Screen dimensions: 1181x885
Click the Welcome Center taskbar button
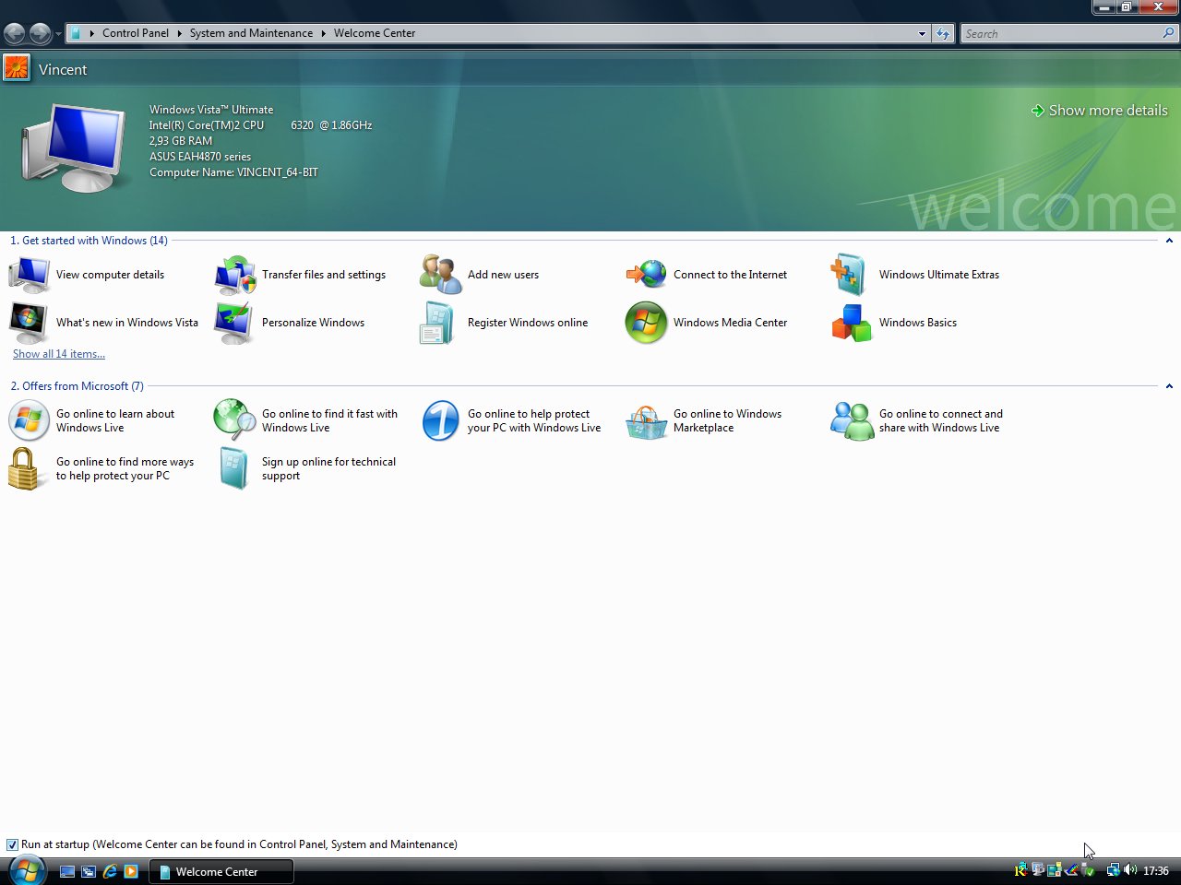click(221, 871)
